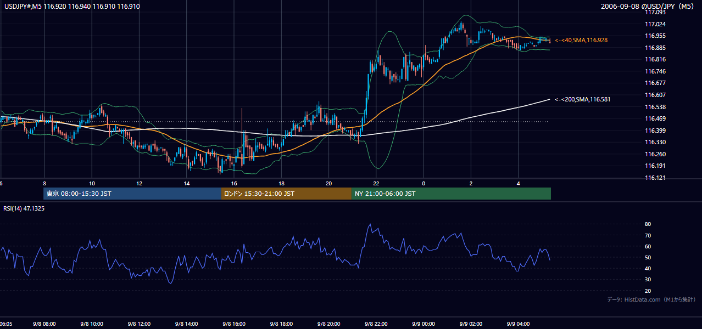
Task: Click the hour 18 tick under price chart
Action: [281, 183]
